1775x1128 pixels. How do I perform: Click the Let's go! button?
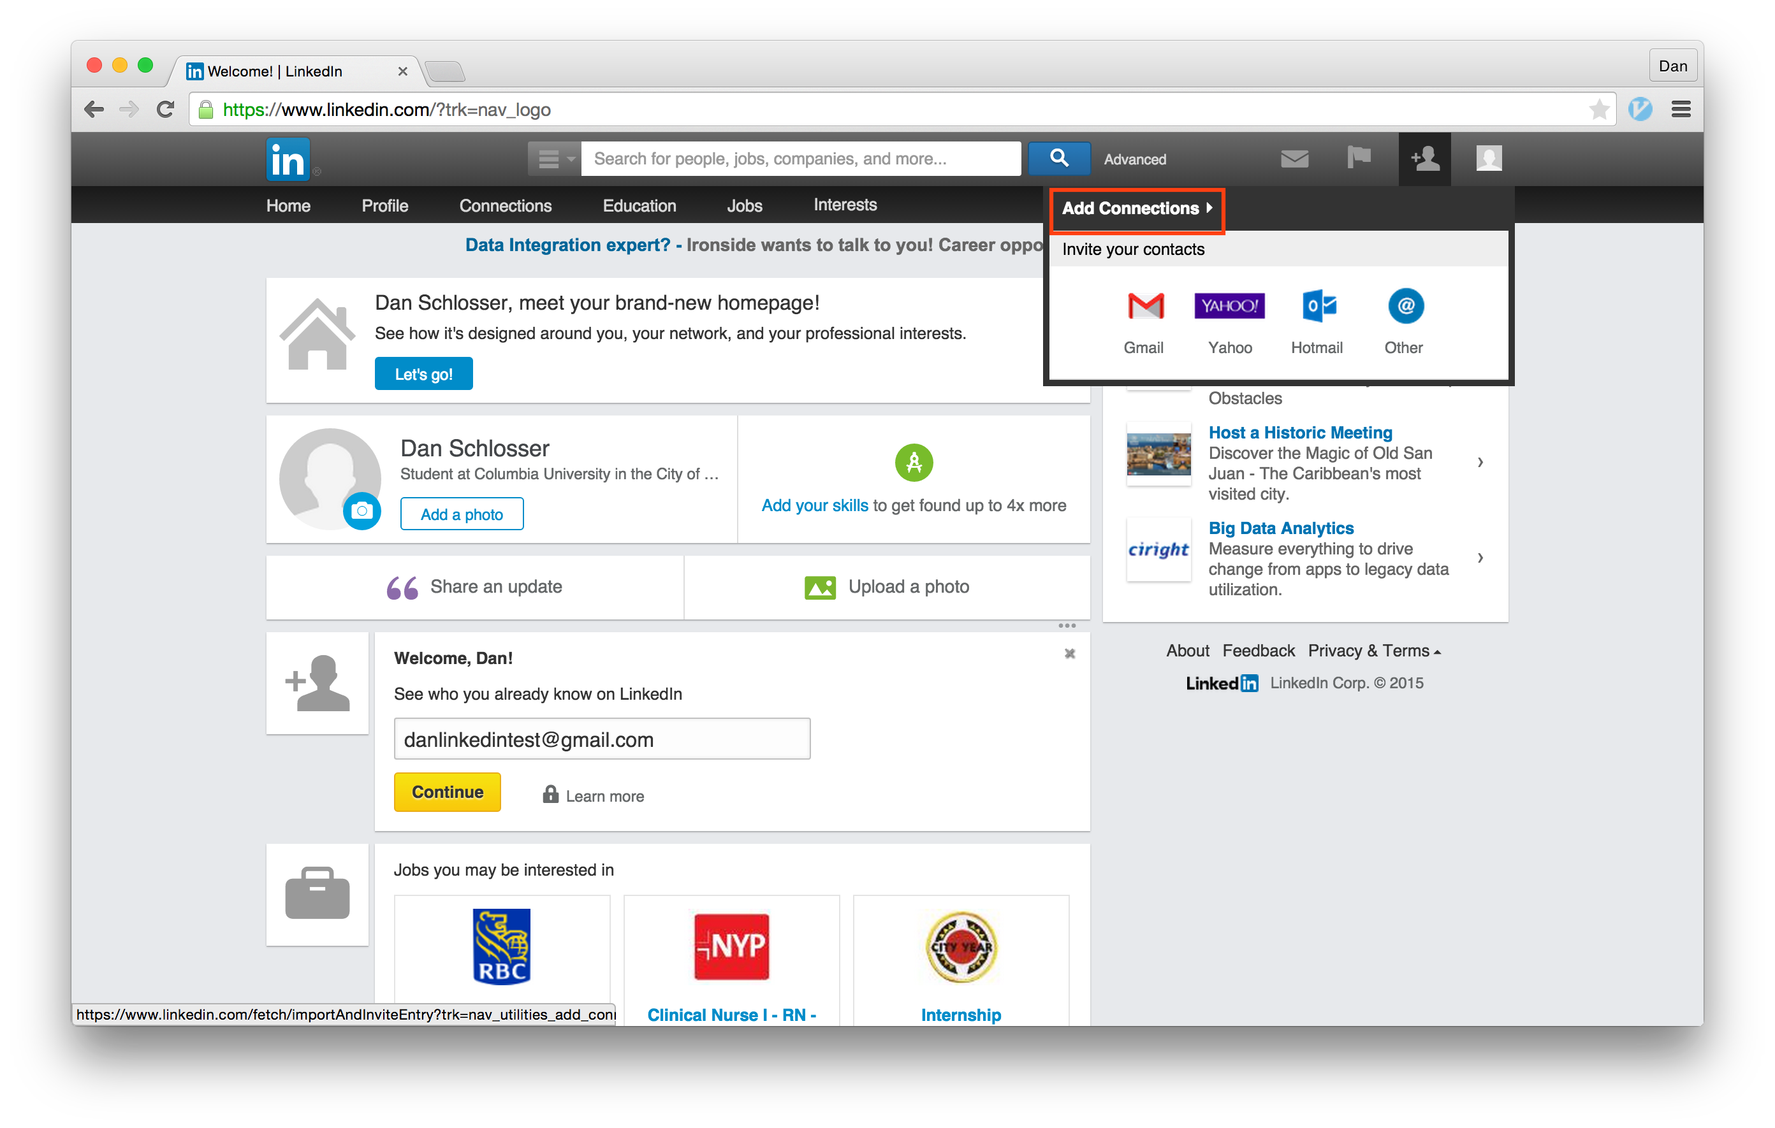click(x=423, y=374)
